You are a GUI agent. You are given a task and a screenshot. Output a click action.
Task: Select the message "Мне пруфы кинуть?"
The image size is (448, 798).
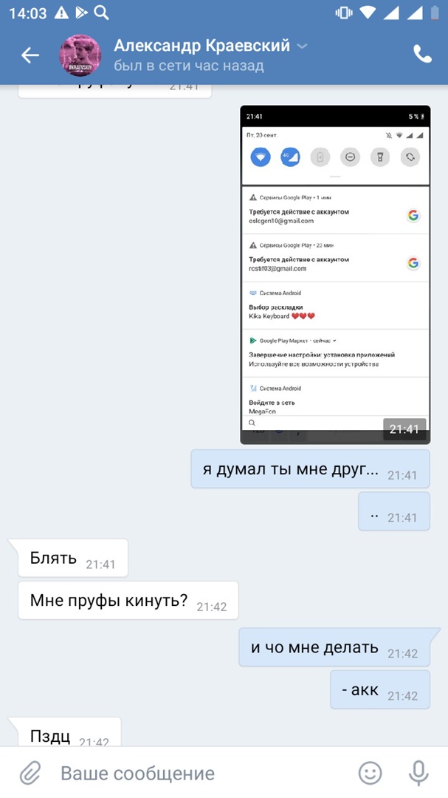128,601
